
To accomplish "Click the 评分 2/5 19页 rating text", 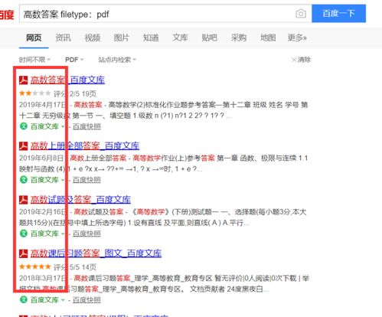I will coord(75,93).
